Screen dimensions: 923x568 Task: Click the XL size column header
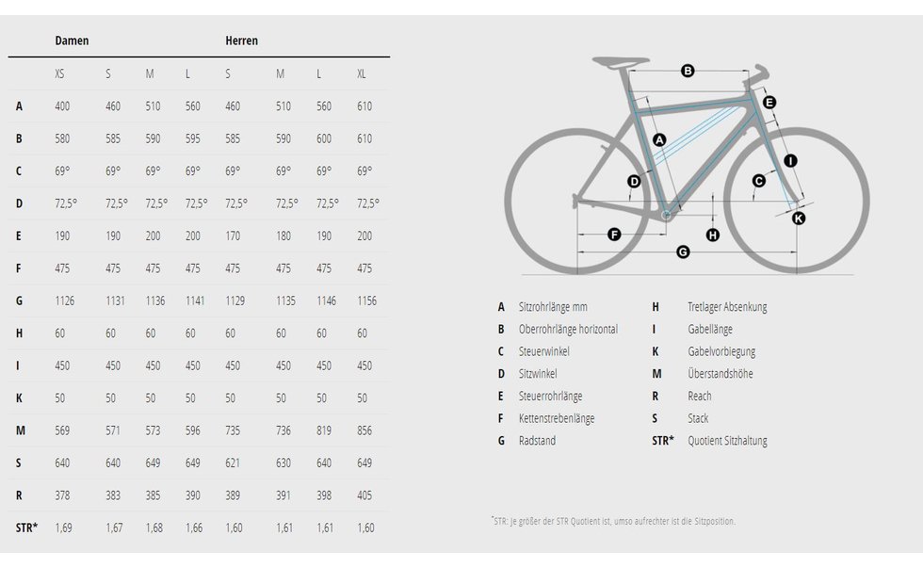click(362, 73)
